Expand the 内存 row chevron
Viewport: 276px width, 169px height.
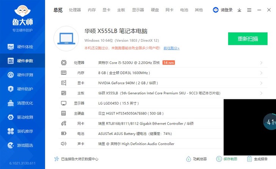tap(261, 73)
